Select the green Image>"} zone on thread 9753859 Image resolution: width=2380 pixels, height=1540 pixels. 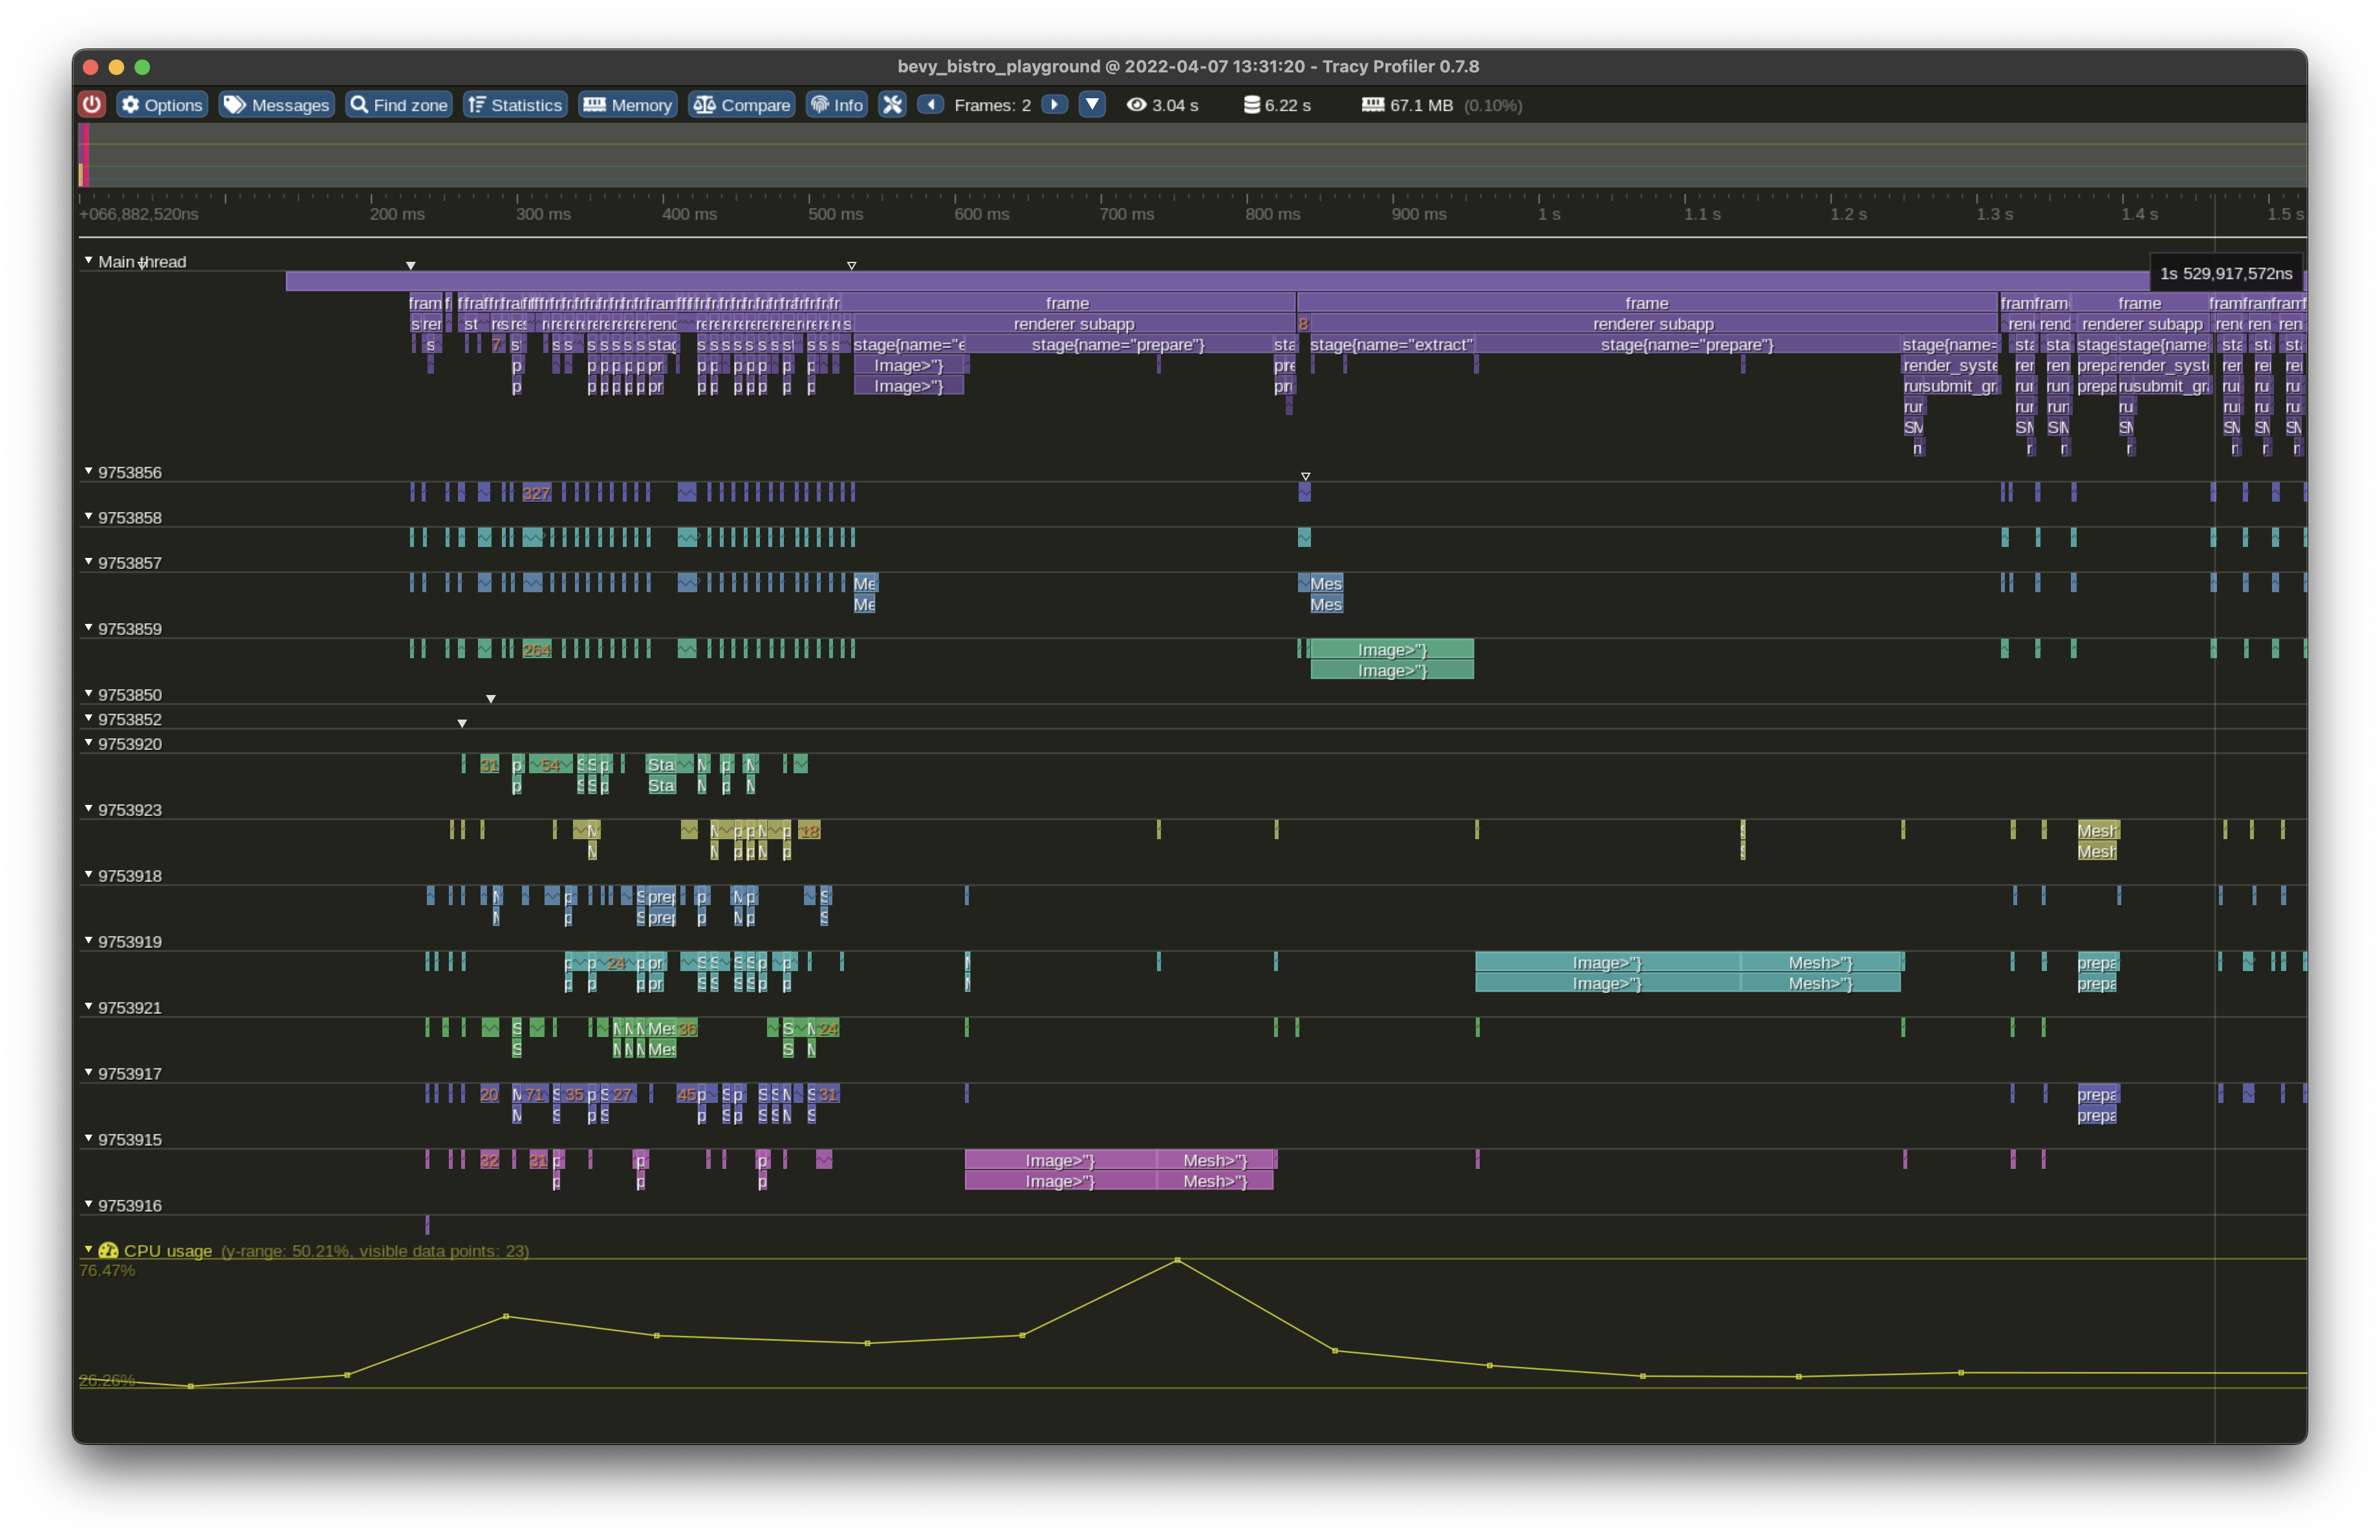pos(1392,650)
